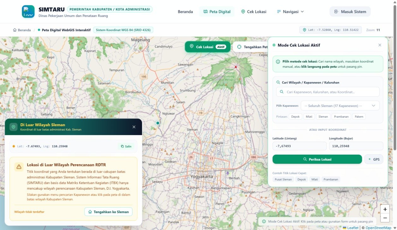Click the Latitude (Lintang) input field
This screenshot has width=397, height=230.
click(299, 146)
